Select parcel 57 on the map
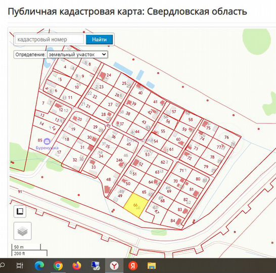This screenshot has height=273, width=276. pos(174,112)
